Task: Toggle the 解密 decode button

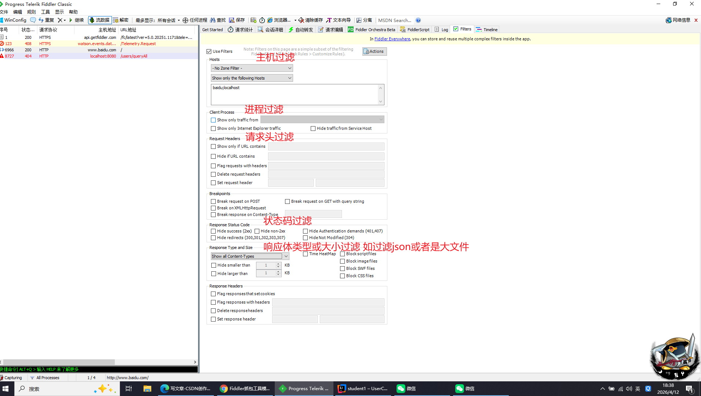Action: (121, 20)
